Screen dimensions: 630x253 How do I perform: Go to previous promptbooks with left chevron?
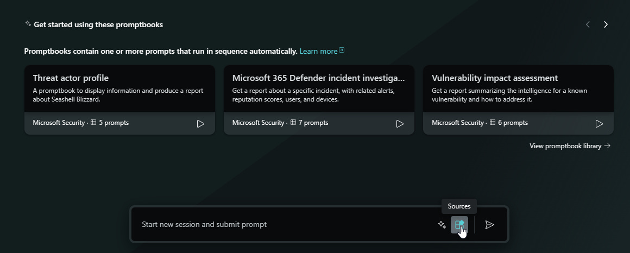[588, 24]
